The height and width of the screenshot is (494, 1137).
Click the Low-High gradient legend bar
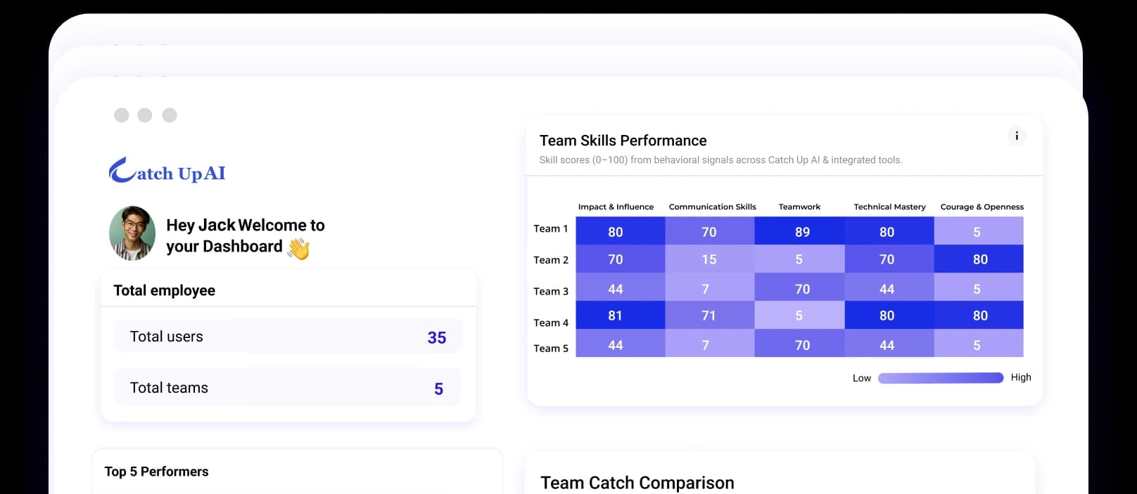point(941,377)
